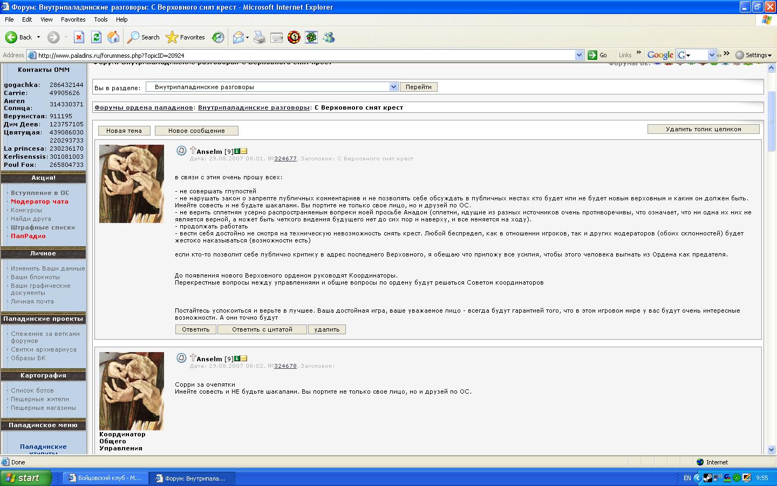Open post number 324677 link

click(285, 159)
